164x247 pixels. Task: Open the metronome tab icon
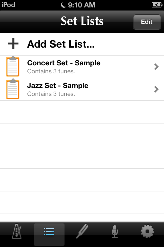tap(17, 231)
